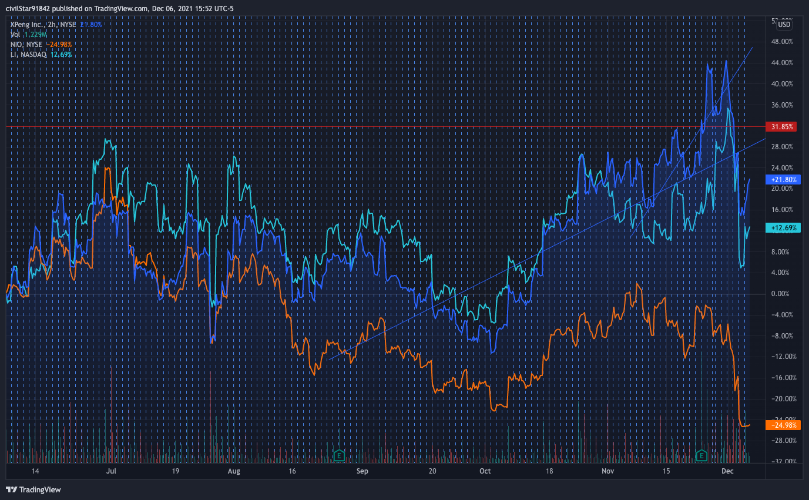
Task: Click the TradingView logo at bottom left
Action: click(x=33, y=489)
